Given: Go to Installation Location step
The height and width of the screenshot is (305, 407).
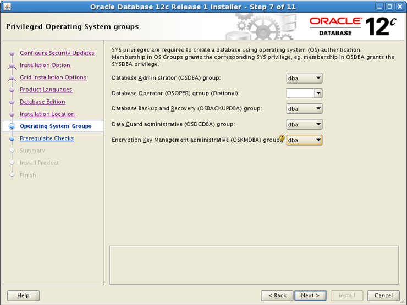Looking at the screenshot, I should click(x=47, y=114).
